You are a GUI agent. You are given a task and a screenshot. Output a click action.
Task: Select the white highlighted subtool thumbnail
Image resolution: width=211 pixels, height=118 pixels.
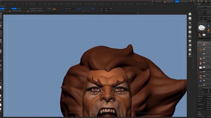[x=200, y=68]
